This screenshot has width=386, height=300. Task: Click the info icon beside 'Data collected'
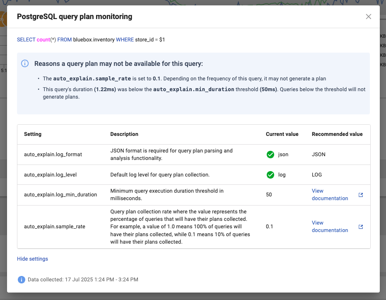(22, 280)
